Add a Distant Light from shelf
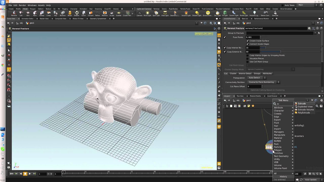Image resolution: width=324 pixels, height=182 pixels. [x=197, y=14]
